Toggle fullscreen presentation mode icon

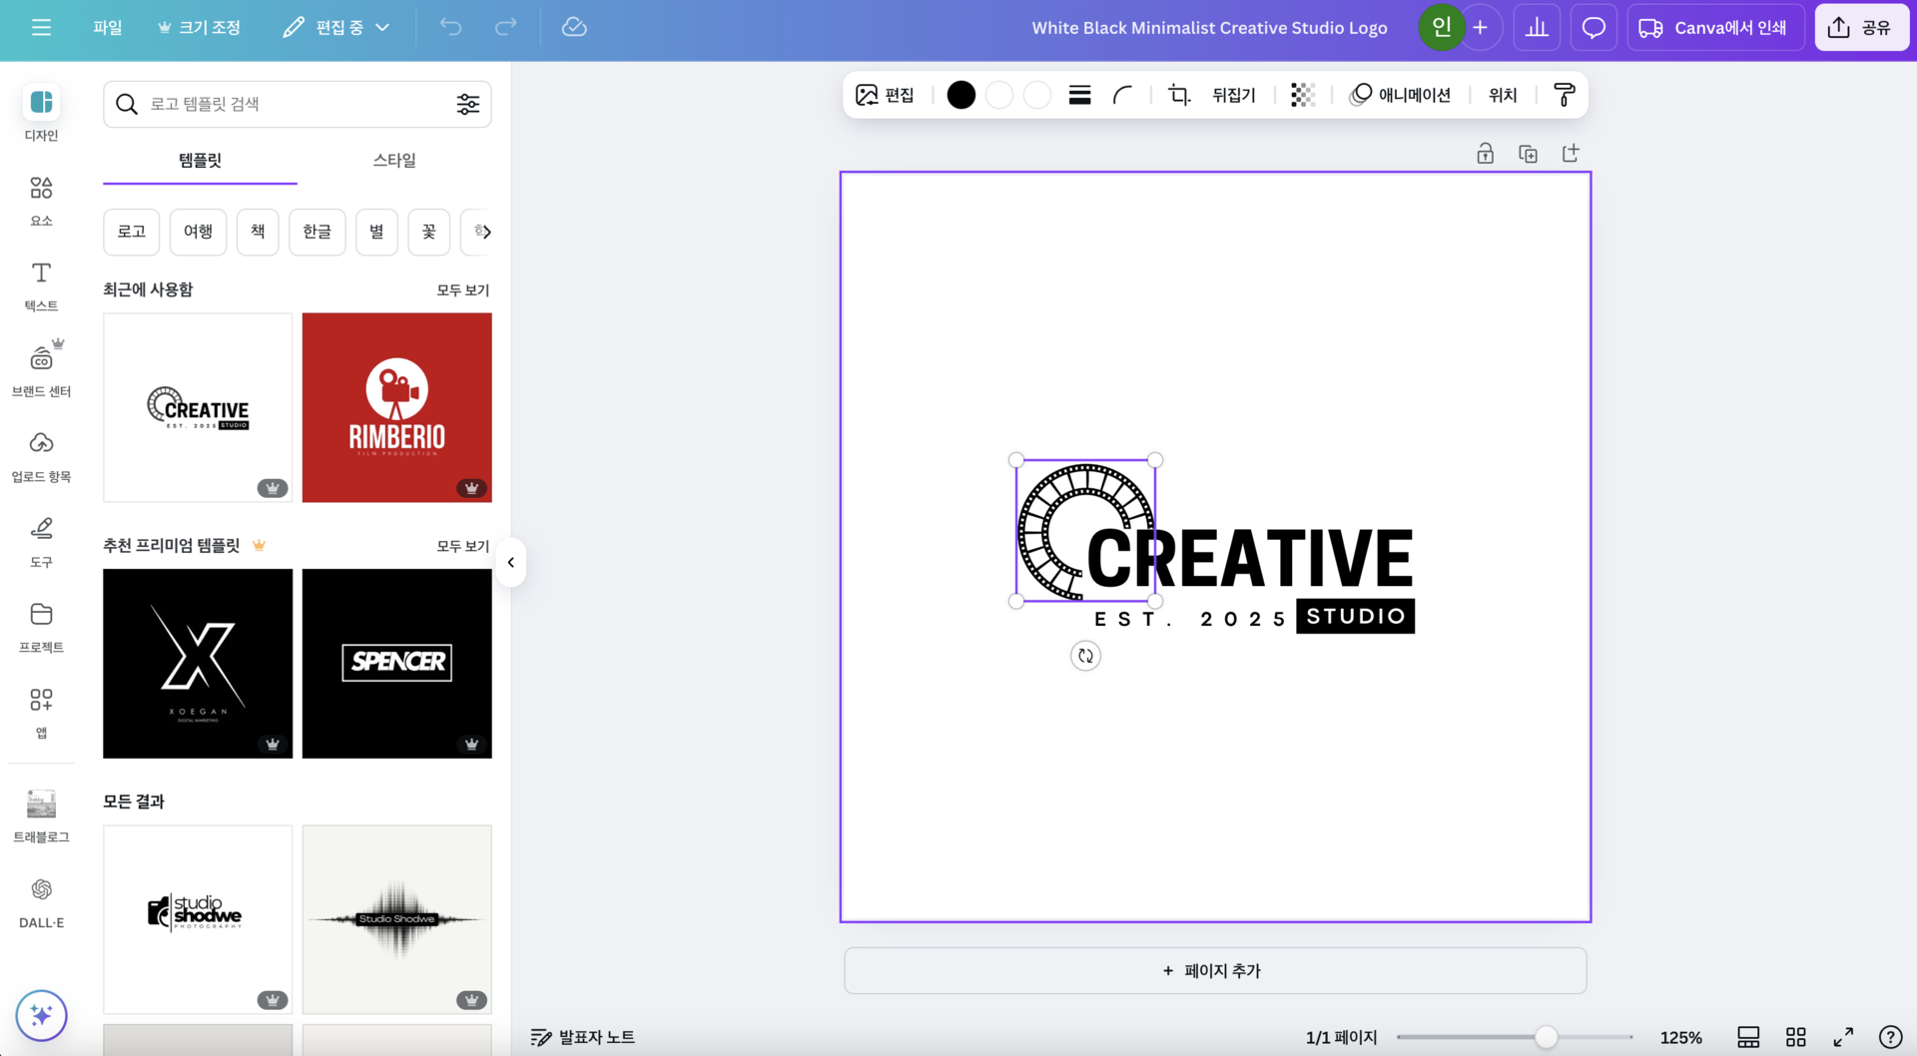(1843, 1037)
